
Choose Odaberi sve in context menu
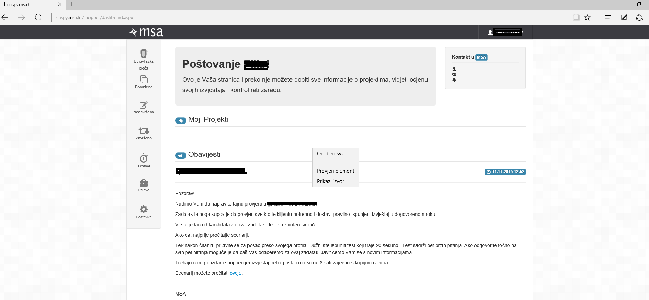click(330, 154)
